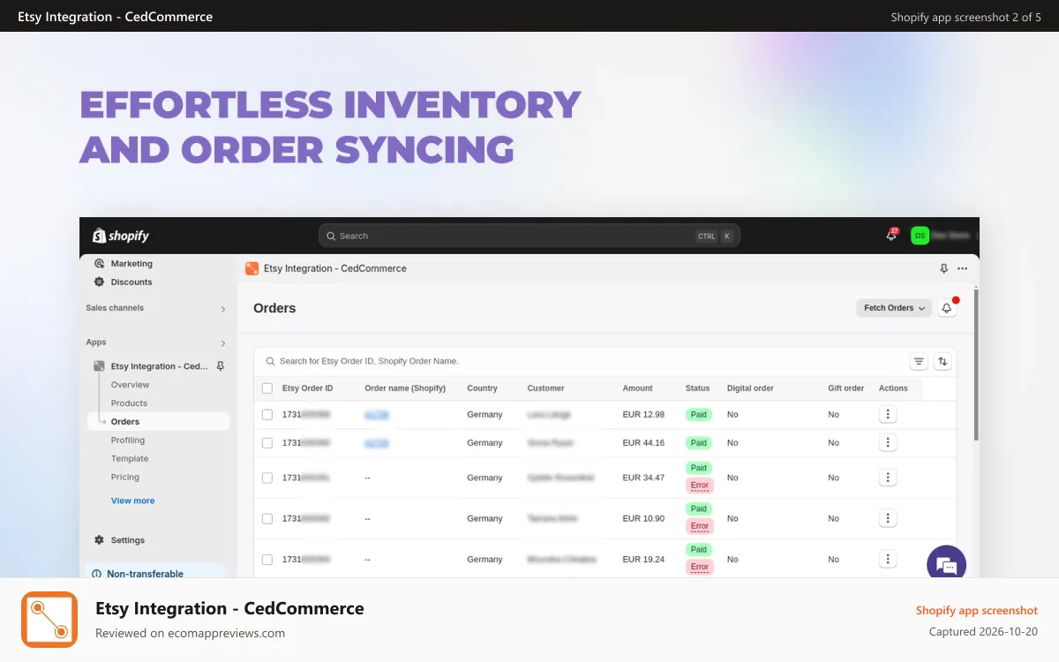The width and height of the screenshot is (1059, 662).
Task: Click View more link in sidebar
Action: (x=132, y=500)
